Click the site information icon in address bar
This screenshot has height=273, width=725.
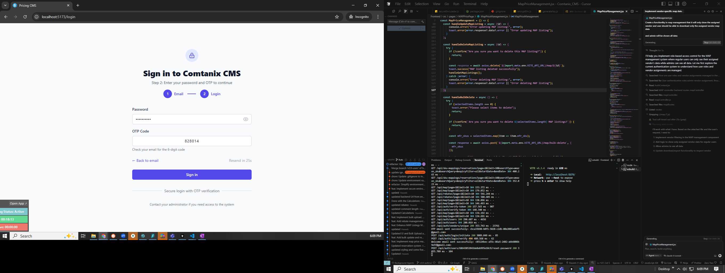click(x=36, y=17)
